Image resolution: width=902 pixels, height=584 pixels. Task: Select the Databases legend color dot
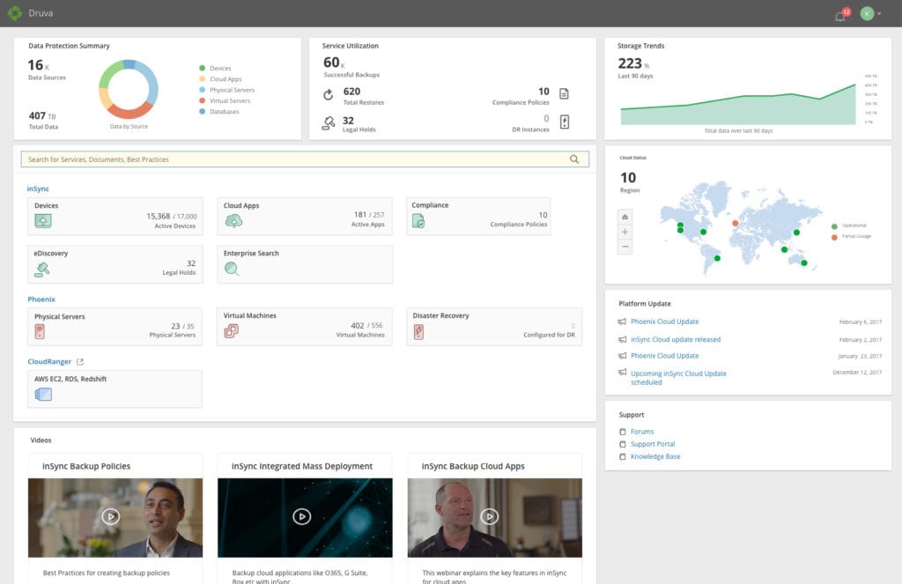point(202,112)
